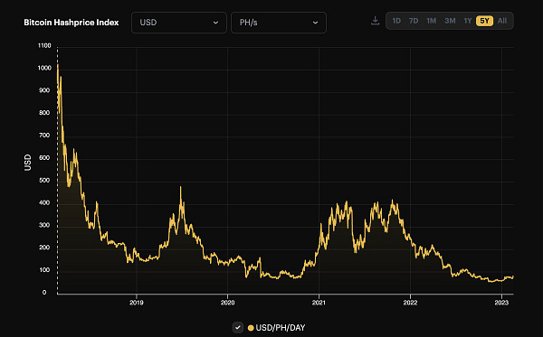Click the vertical USD axis title
Screen dimensions: 543x337
[x=28, y=163]
